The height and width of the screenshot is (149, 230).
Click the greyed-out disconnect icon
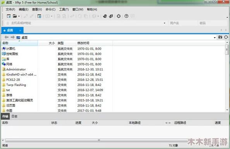point(31,16)
